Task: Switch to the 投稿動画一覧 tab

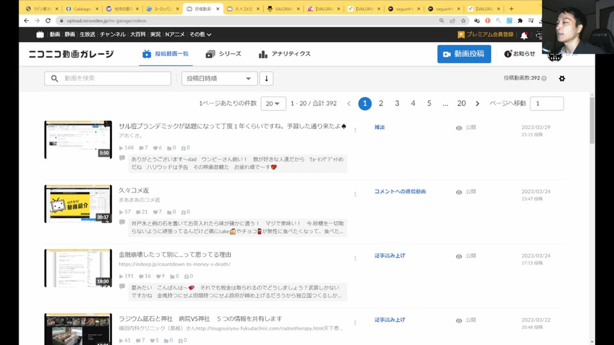Action: (166, 54)
